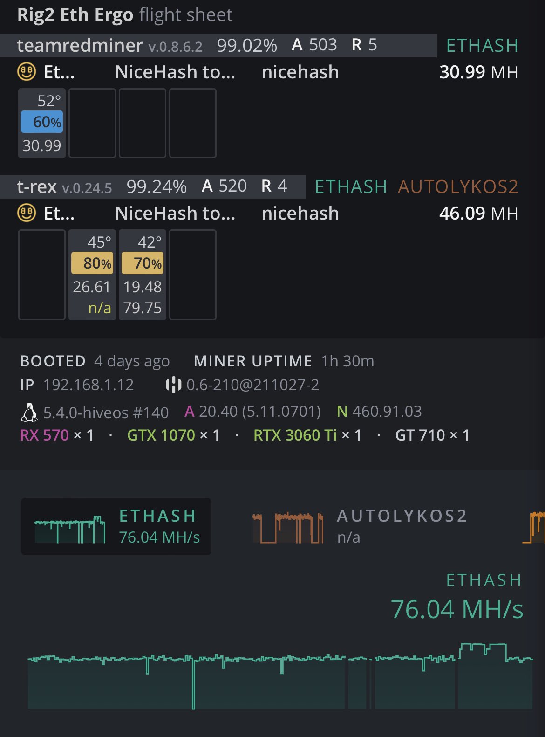
Task: Click the kernel version 5.4.0-hiveos #140
Action: pyautogui.click(x=106, y=412)
